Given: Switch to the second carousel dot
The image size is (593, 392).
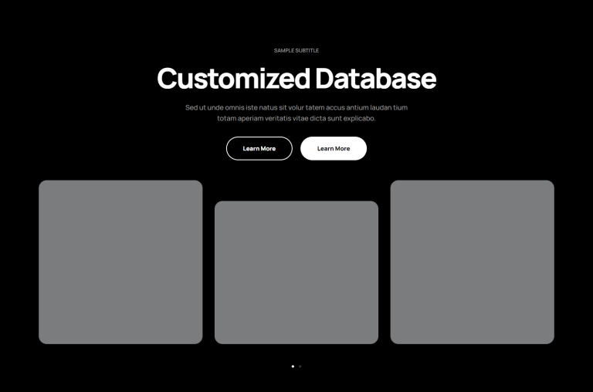Looking at the screenshot, I should coord(300,367).
